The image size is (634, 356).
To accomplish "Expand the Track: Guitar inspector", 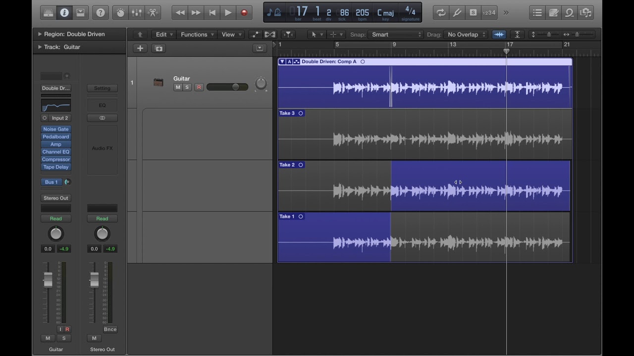I will click(x=40, y=47).
